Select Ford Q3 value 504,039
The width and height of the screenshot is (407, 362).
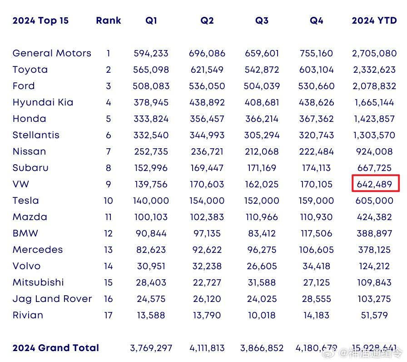coord(262,86)
